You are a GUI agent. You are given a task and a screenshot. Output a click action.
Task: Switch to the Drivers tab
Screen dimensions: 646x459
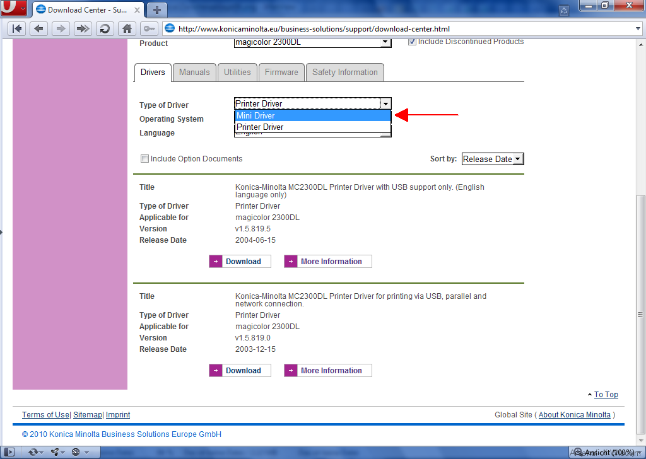tap(153, 73)
